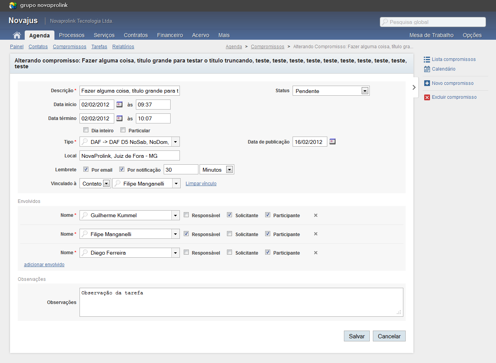
Task: Open calendar picker for Data início
Action: click(119, 105)
